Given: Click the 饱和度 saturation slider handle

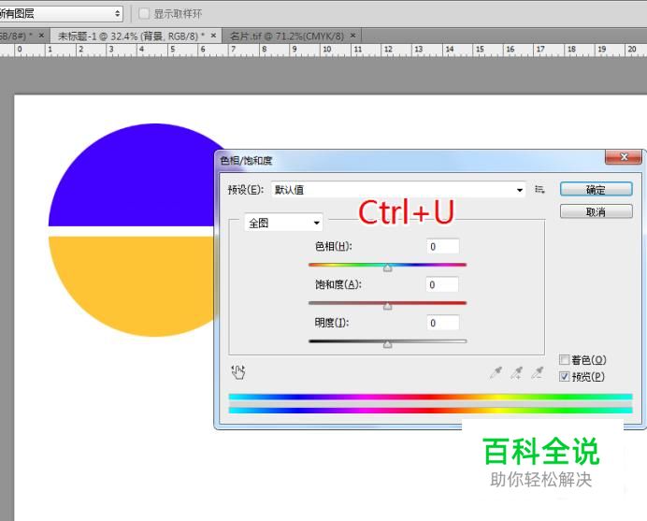Looking at the screenshot, I should click(387, 306).
